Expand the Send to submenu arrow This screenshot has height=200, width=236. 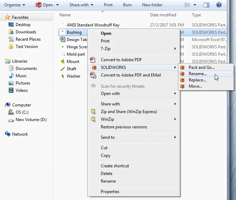pyautogui.click(x=175, y=137)
